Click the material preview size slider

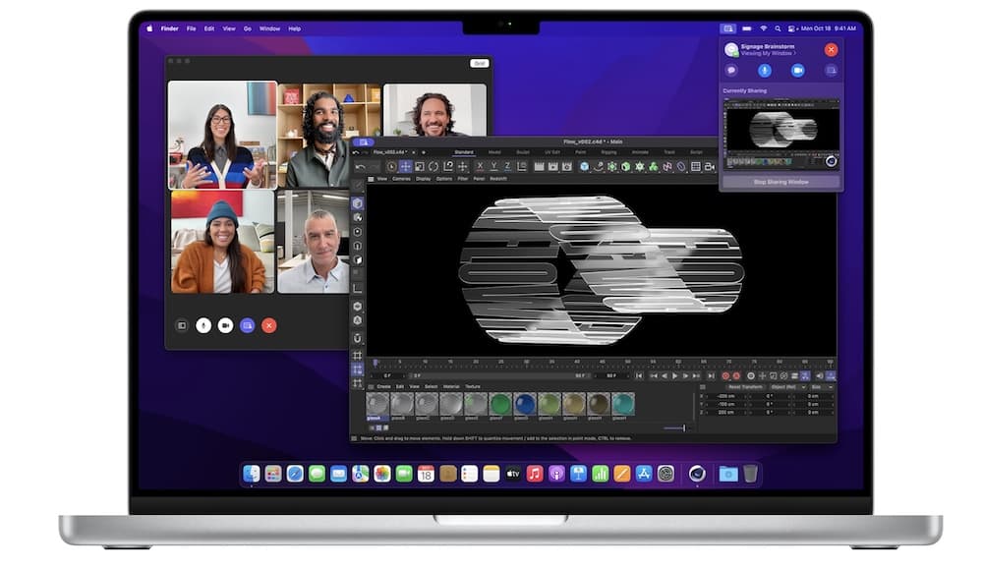click(x=674, y=428)
